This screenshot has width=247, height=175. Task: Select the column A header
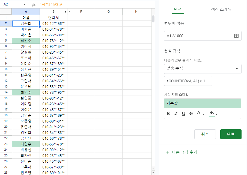(26, 11)
